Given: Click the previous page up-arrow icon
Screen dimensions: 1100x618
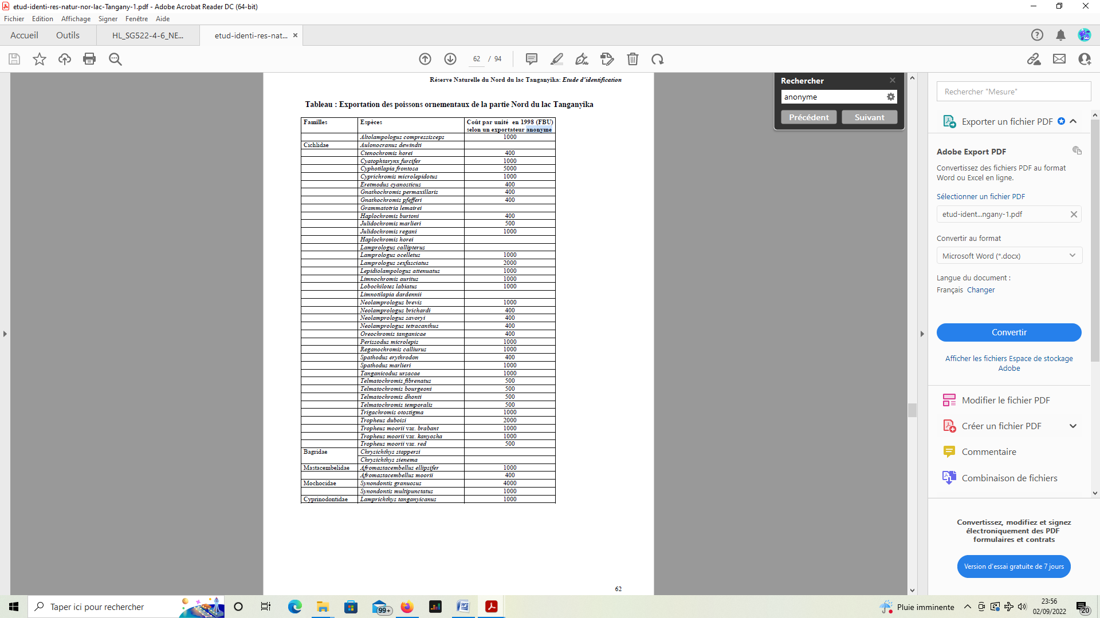Looking at the screenshot, I should pos(425,59).
